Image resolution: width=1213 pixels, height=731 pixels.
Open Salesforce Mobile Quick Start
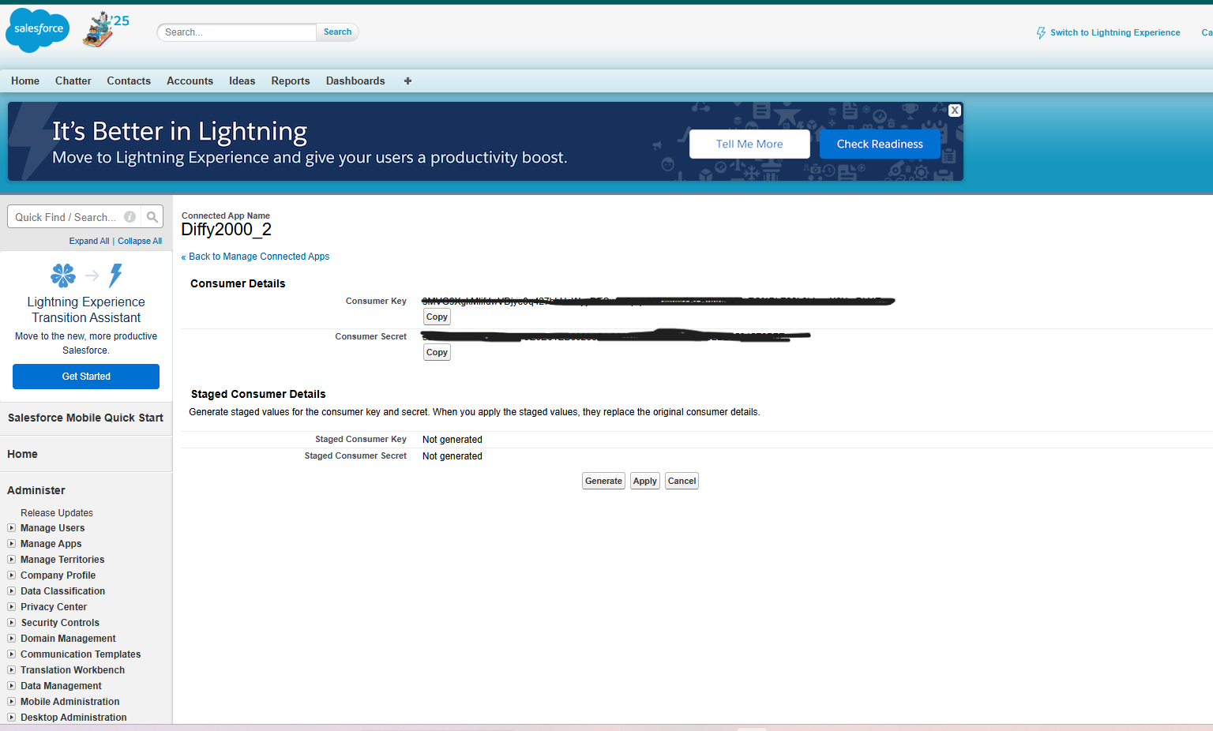click(85, 418)
